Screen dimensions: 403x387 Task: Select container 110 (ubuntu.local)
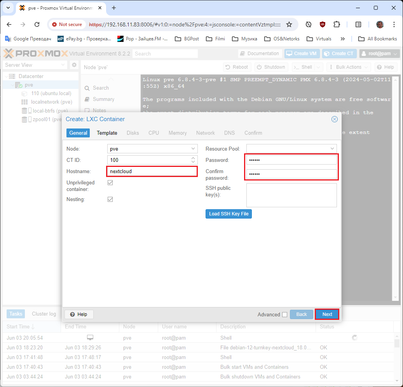coord(51,94)
